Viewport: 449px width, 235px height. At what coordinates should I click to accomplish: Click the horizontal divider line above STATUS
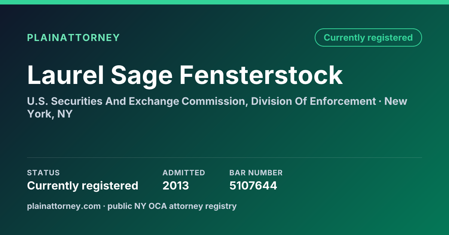[x=224, y=157]
